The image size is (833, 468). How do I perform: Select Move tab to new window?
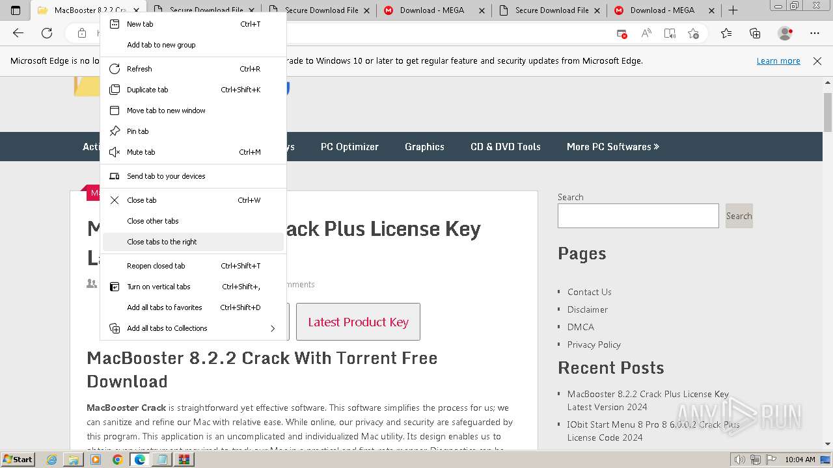pos(193,110)
